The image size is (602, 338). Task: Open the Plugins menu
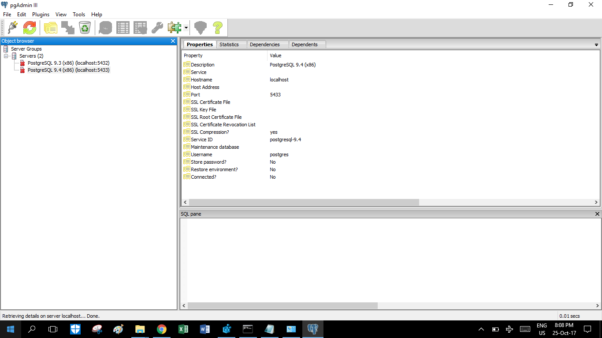[x=41, y=15]
